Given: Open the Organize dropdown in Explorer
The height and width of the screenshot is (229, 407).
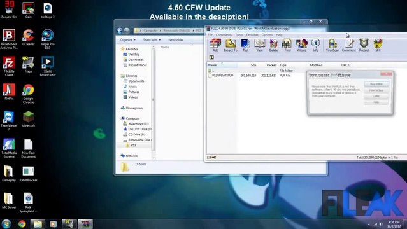Looking at the screenshot, I should coord(128,40).
